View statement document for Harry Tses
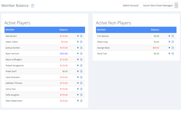 (81, 89)
